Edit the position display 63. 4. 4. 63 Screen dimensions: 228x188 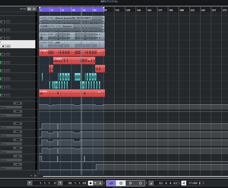click(166, 183)
